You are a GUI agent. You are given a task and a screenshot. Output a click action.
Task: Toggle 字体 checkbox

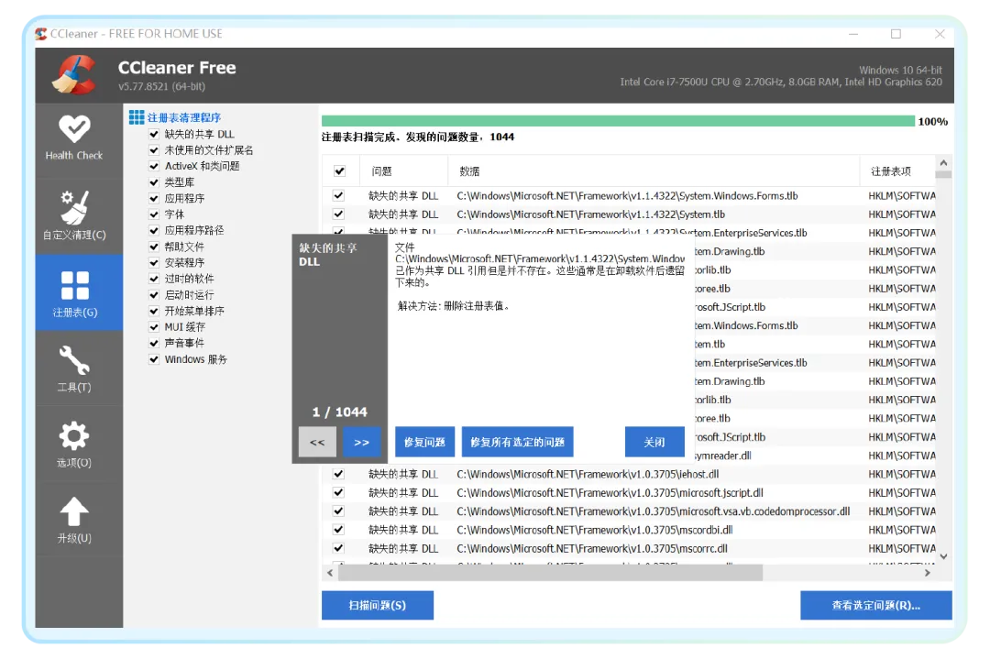153,214
